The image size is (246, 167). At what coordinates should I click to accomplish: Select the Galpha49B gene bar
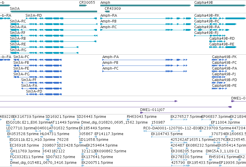coord(220,5)
